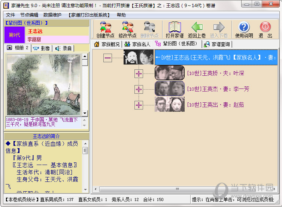This screenshot has width=282, height=207.
Task: Click photo caption scrollbar down arrow
Action: coord(84,125)
